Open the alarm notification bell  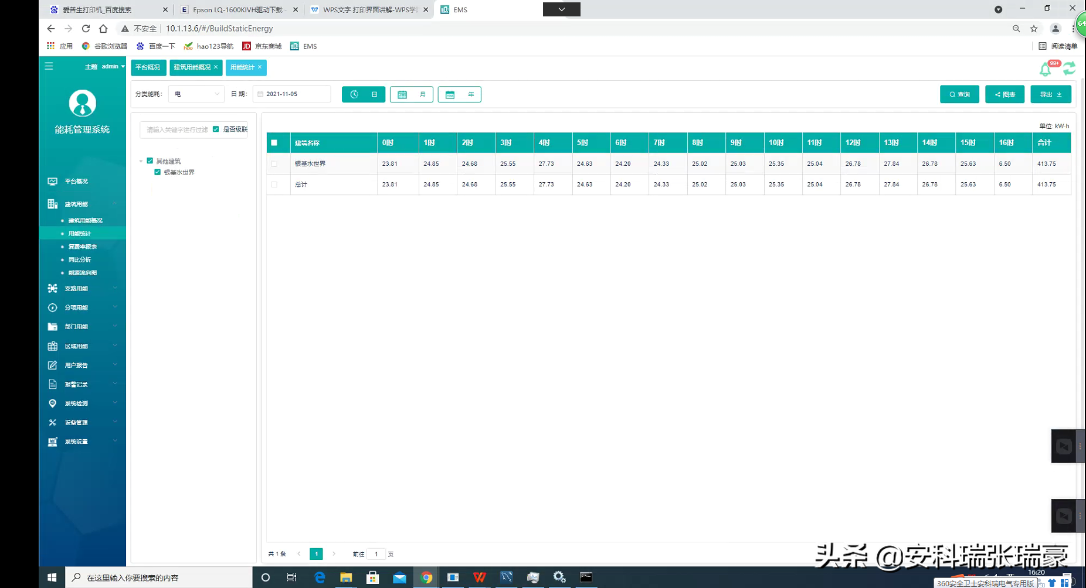click(x=1045, y=70)
